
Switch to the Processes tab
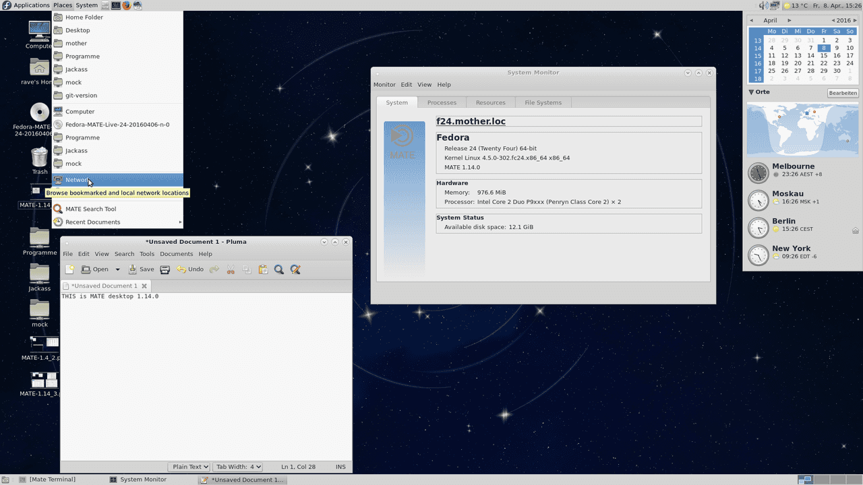[442, 102]
